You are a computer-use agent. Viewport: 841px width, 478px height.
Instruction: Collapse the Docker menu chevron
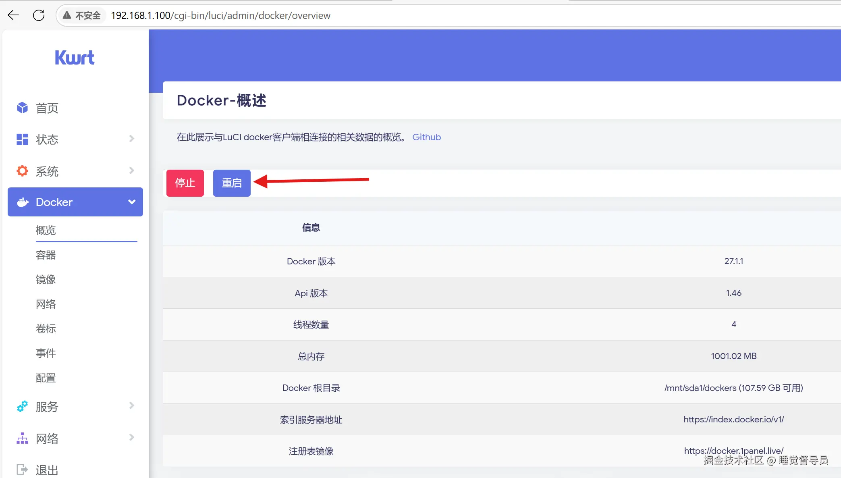(x=131, y=202)
